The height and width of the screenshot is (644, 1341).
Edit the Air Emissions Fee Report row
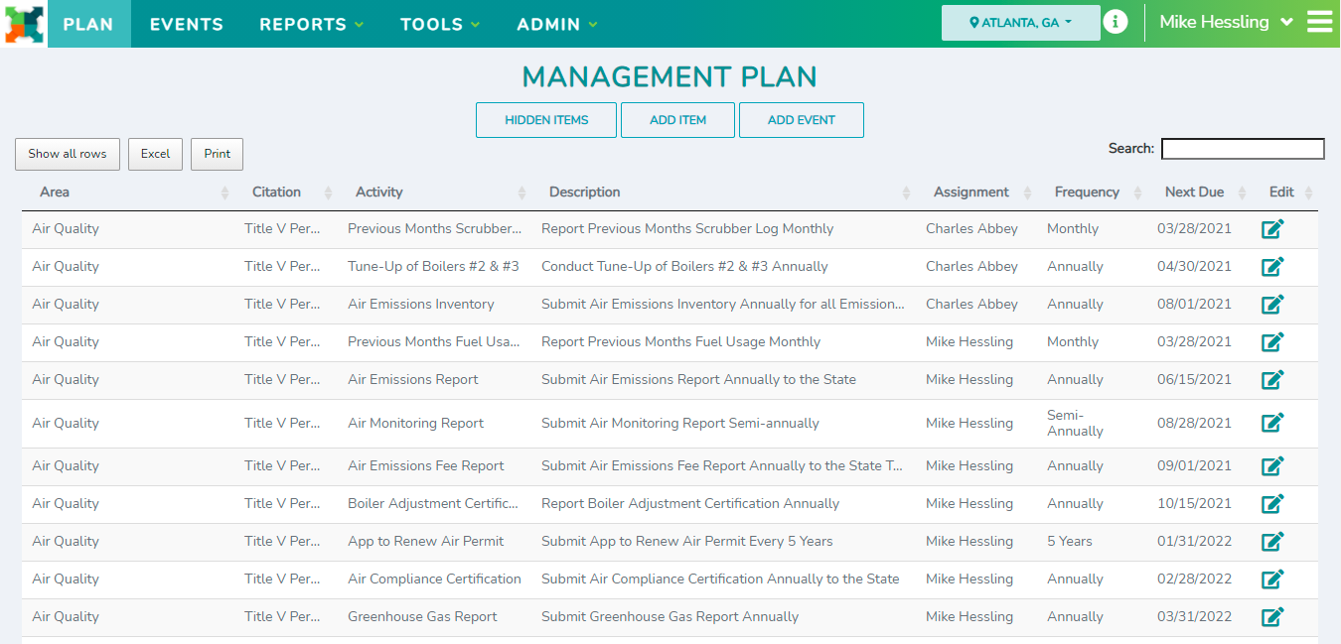pos(1272,466)
